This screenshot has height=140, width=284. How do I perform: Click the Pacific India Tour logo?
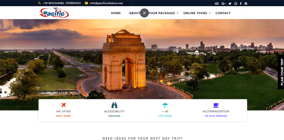click(x=54, y=12)
